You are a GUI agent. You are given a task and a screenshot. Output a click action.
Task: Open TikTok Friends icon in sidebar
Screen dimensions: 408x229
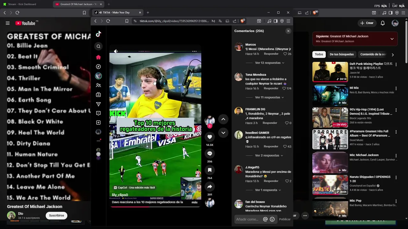click(x=98, y=85)
